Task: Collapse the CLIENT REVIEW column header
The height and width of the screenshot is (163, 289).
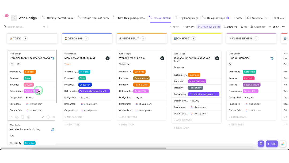Action: pos(251,38)
